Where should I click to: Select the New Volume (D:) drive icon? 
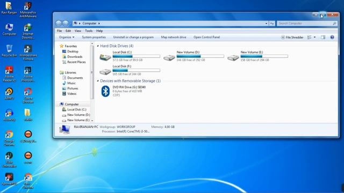pyautogui.click(x=169, y=58)
